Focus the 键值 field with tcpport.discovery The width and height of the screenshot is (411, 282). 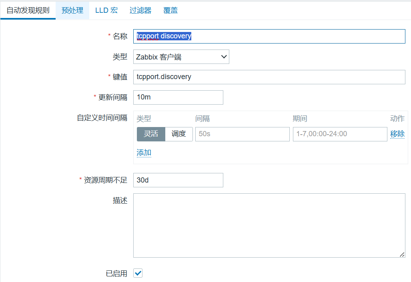[269, 77]
